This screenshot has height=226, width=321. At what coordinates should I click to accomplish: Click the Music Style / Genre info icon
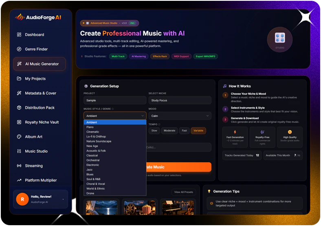click(x=112, y=109)
